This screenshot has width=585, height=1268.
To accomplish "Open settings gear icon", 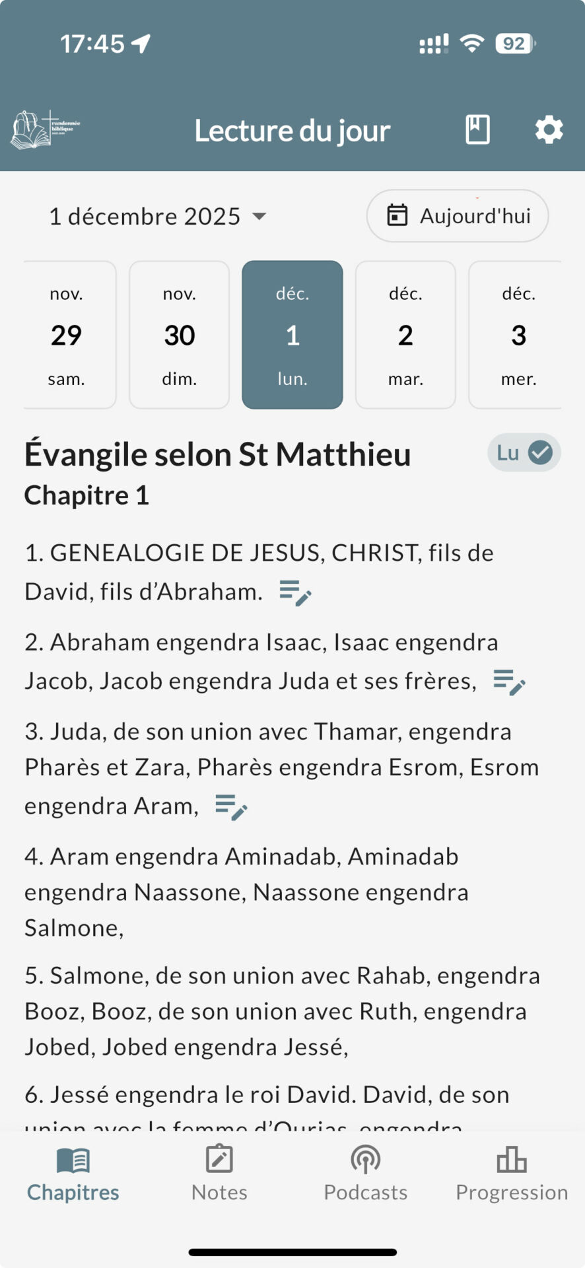I will click(549, 130).
